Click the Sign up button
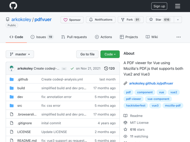This screenshot has width=190, height=142. [159, 6]
